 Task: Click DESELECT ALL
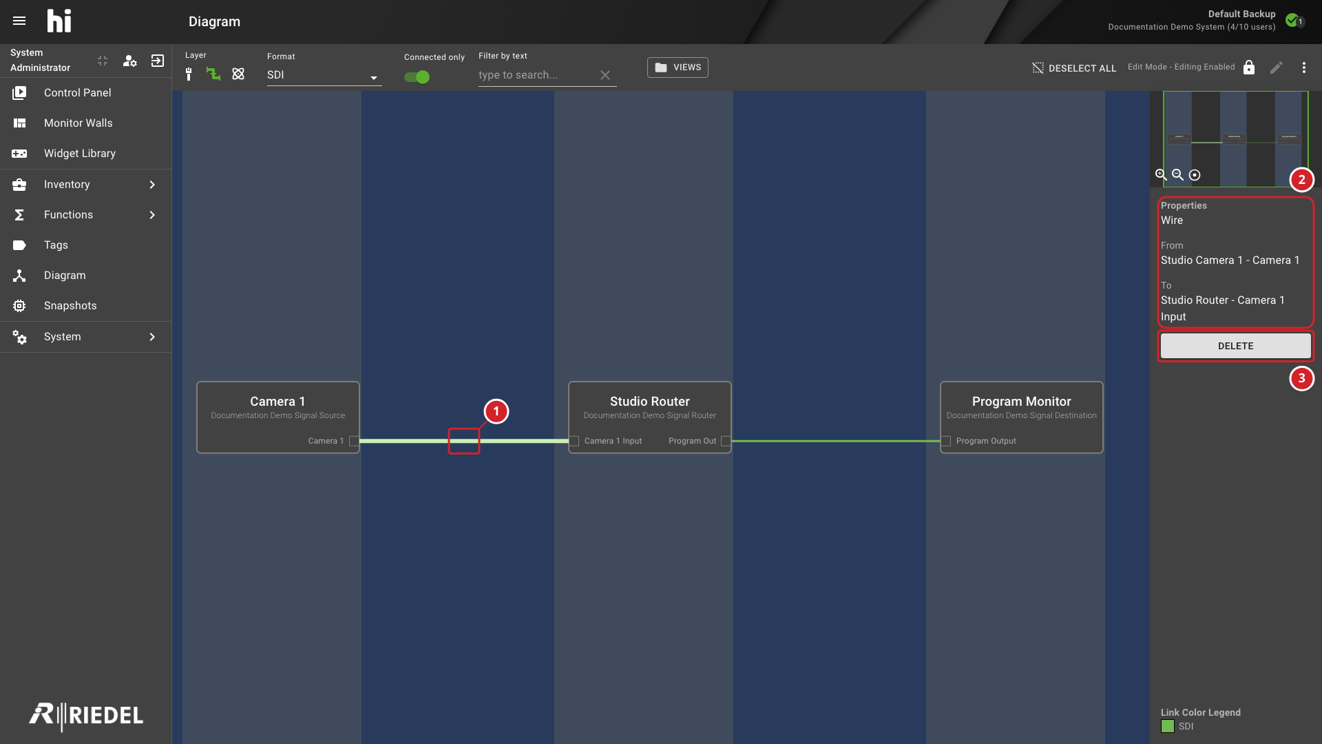(x=1074, y=68)
